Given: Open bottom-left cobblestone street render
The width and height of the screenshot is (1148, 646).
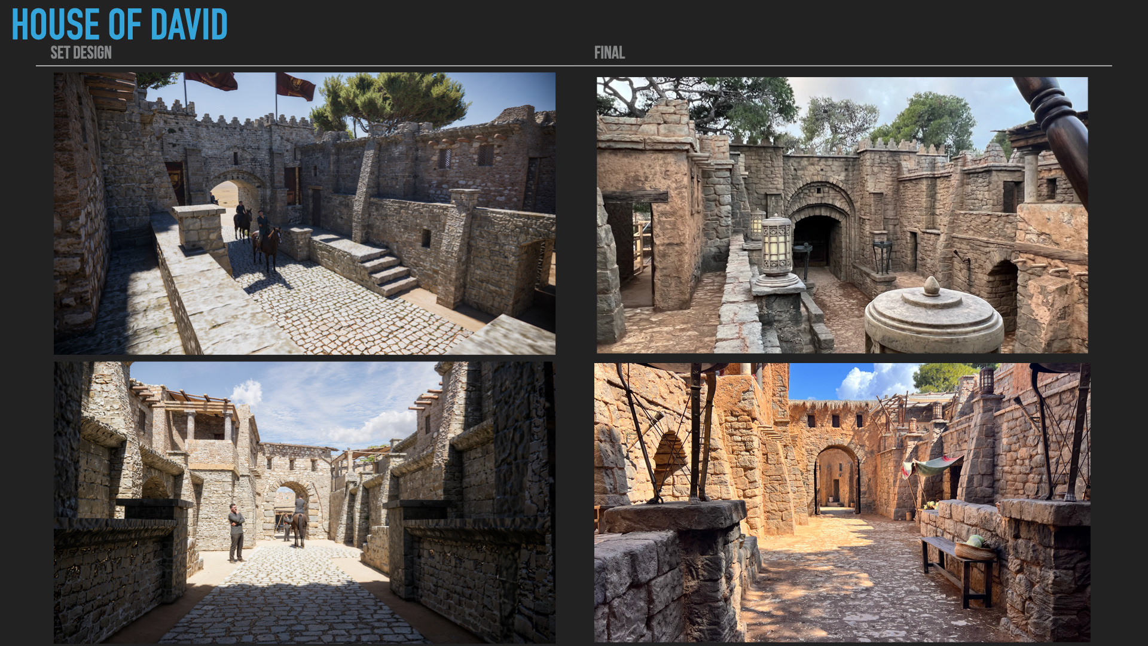Looking at the screenshot, I should click(x=304, y=502).
